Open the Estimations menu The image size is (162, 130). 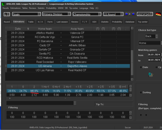click(16, 8)
